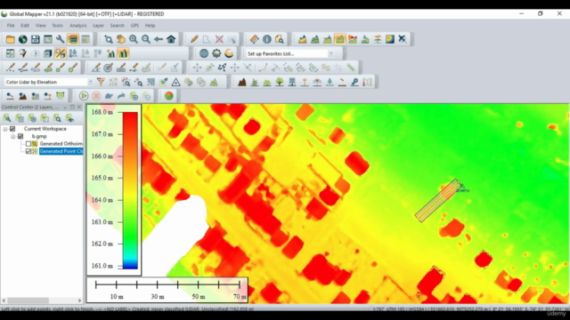
Task: Open the Help menu
Action: 150,26
